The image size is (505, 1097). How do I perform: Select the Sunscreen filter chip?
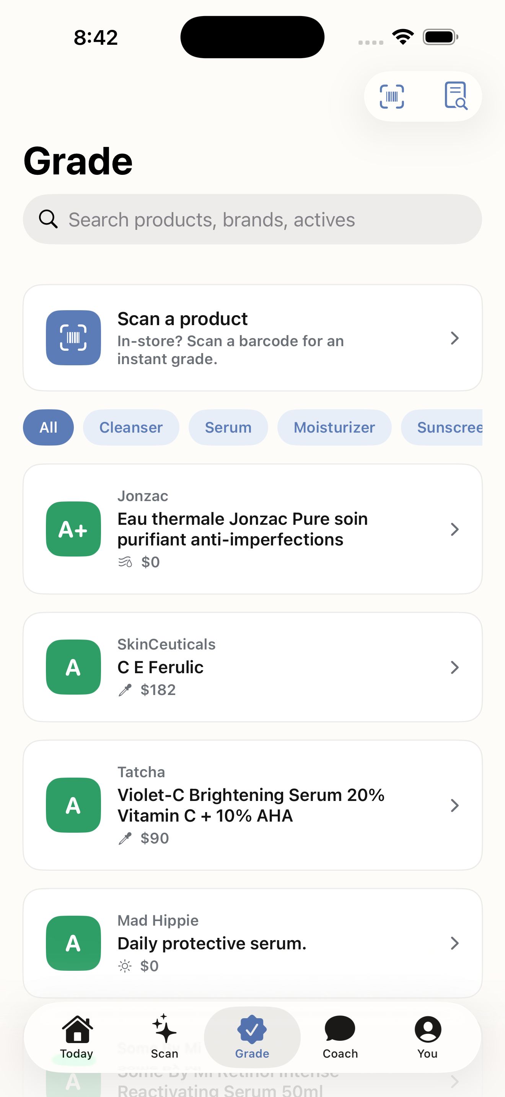click(x=441, y=428)
